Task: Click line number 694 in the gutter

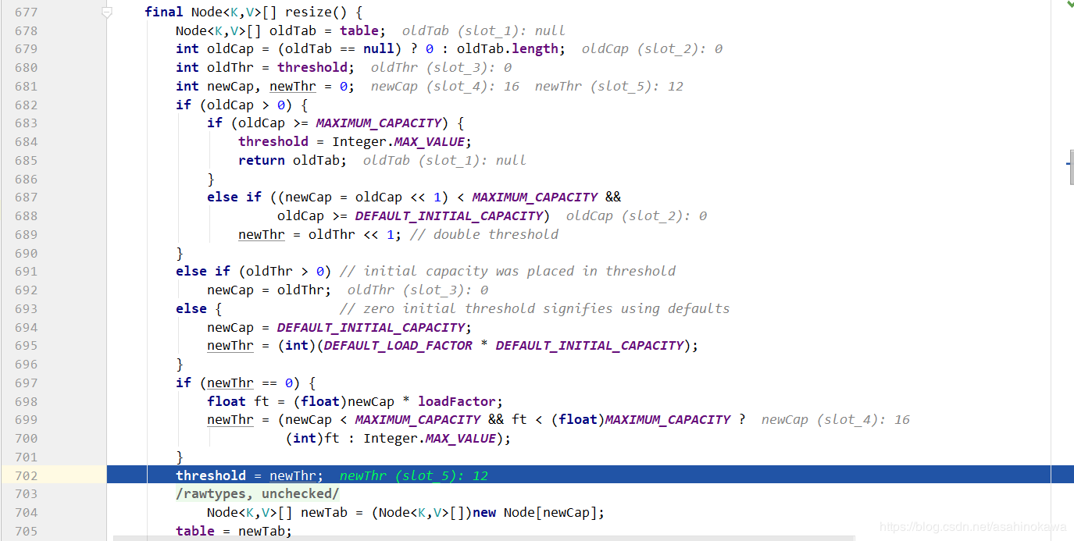Action: tap(26, 327)
